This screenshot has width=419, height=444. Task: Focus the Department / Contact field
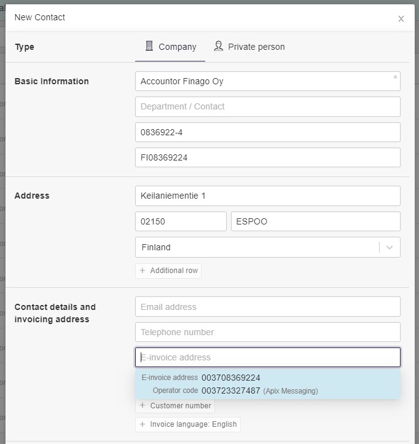coord(268,107)
